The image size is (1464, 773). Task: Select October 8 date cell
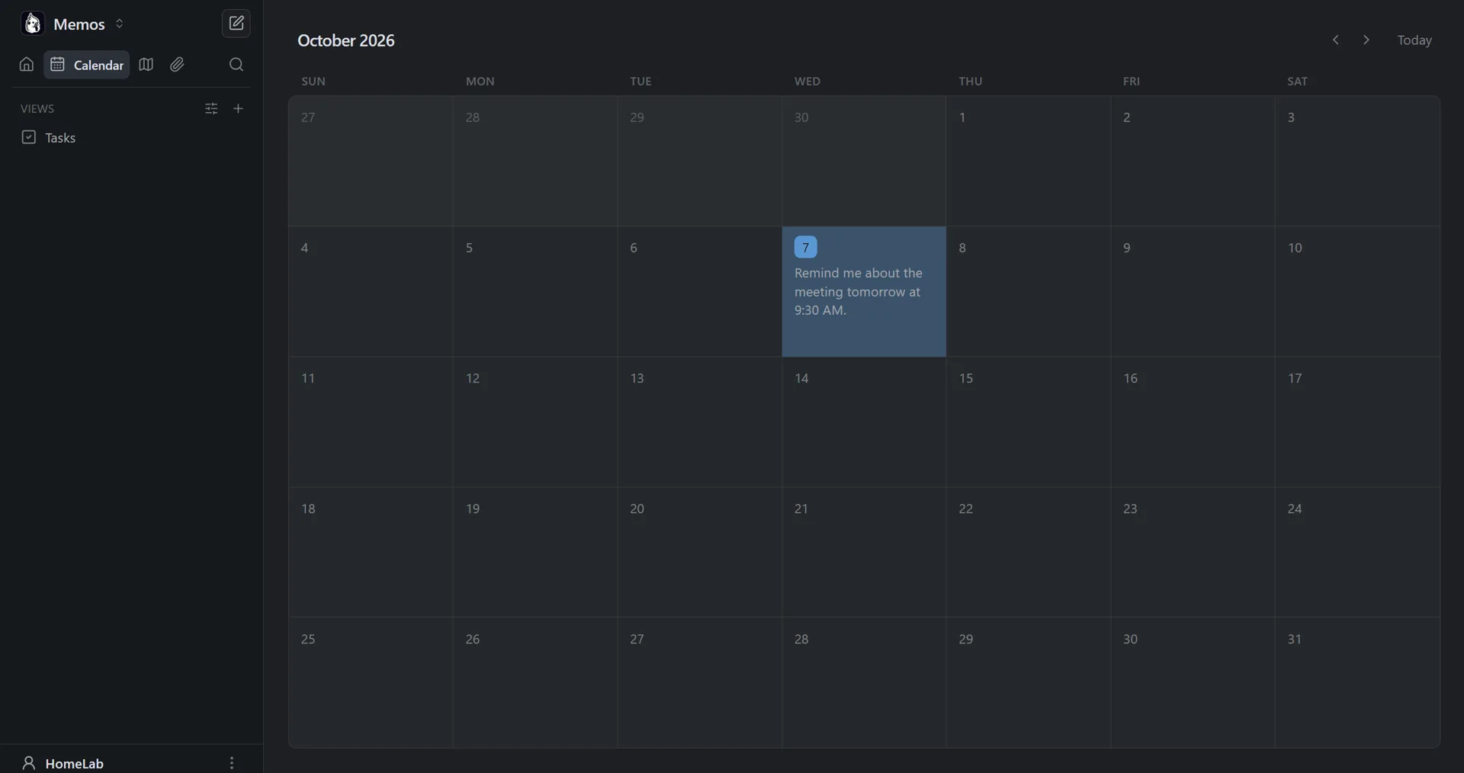point(1028,292)
